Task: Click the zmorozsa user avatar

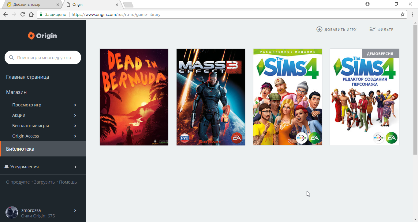Action: point(12,213)
